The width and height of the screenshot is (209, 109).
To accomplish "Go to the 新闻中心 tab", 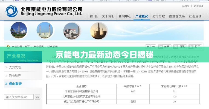I will pyautogui.click(x=125, y=16).
